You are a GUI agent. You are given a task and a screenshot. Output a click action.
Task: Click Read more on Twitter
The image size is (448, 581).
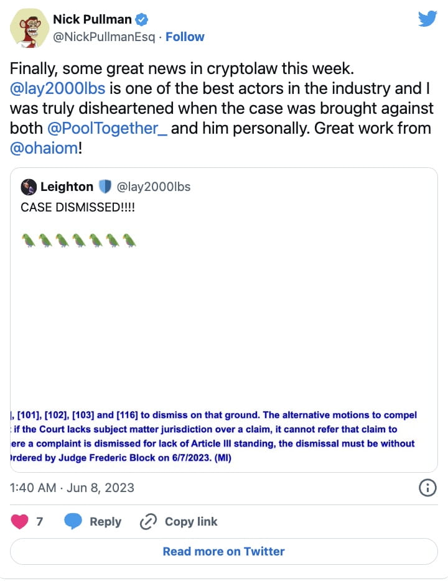tap(223, 551)
